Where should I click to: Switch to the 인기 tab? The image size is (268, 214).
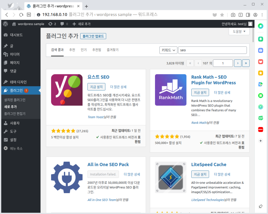click(x=83, y=50)
